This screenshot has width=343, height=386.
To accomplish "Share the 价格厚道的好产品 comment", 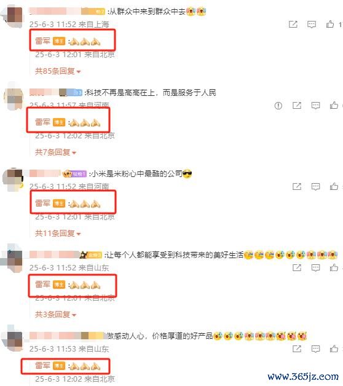I will pyautogui.click(x=297, y=349).
